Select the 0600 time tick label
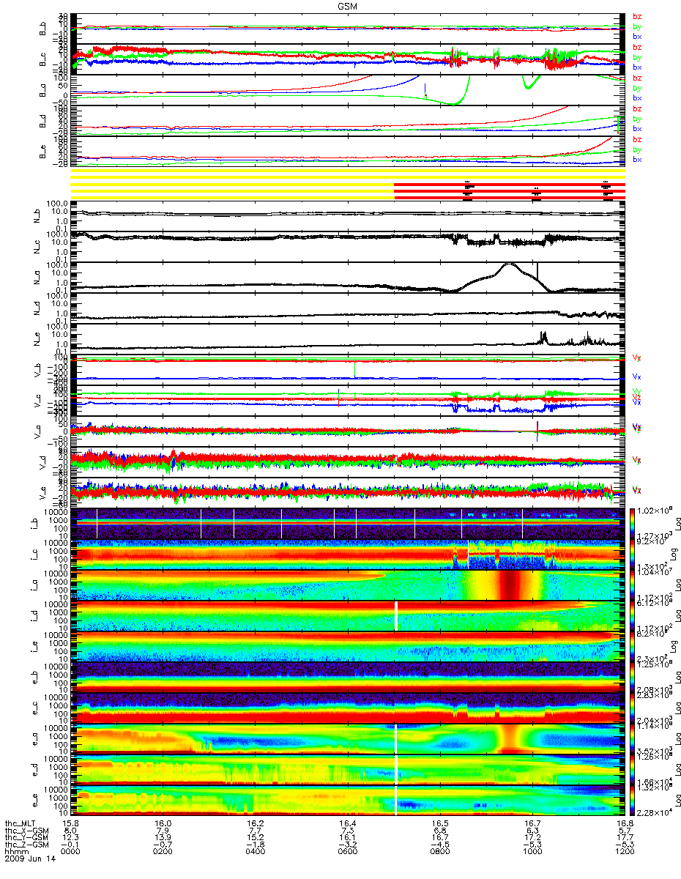Viewport: 681px width, 879px height. tap(347, 853)
